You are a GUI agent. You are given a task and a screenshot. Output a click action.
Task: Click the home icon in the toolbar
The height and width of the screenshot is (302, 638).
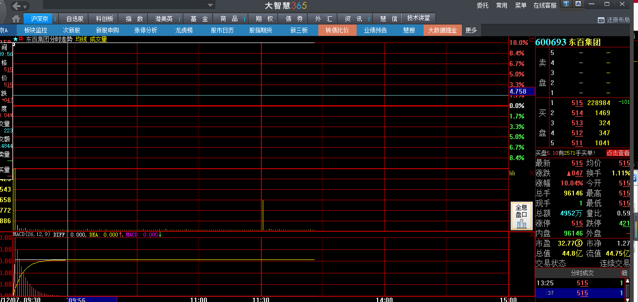click(16, 19)
